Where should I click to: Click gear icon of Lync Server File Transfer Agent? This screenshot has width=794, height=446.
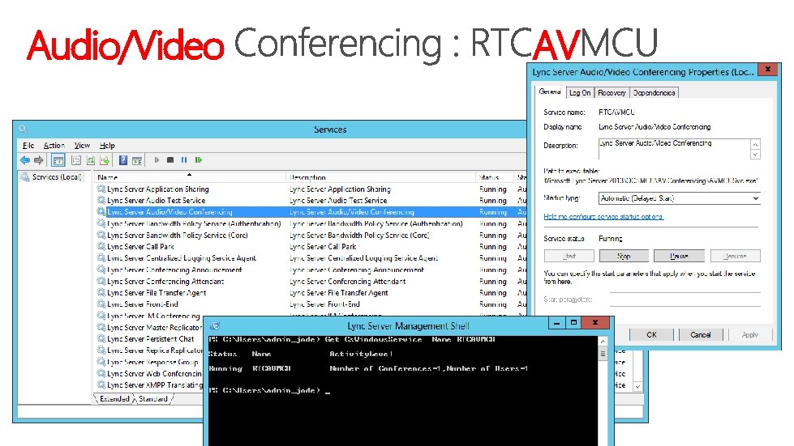click(101, 292)
